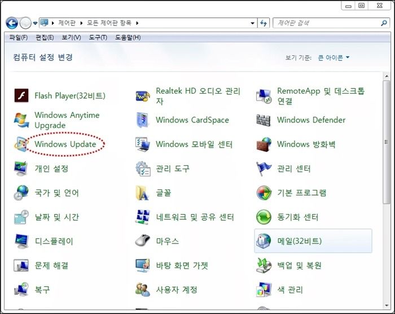
Task: Open the address bar history dropdown arrow
Action: (x=252, y=23)
